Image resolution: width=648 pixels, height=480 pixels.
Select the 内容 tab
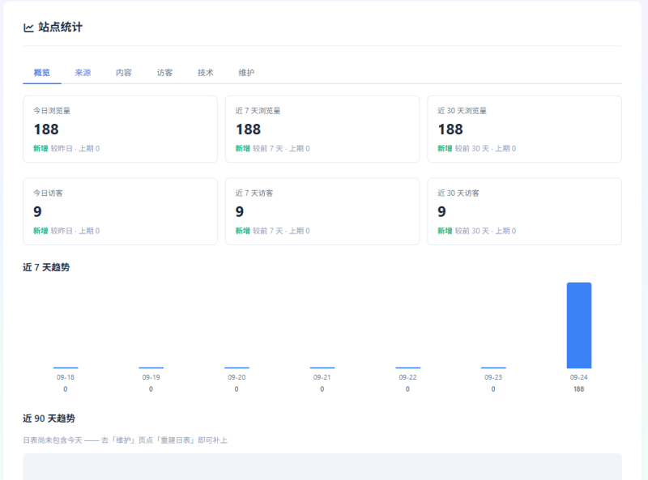coord(124,73)
